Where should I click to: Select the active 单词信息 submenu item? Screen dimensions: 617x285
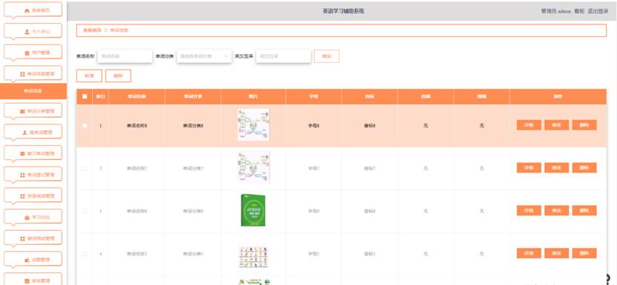click(x=33, y=91)
